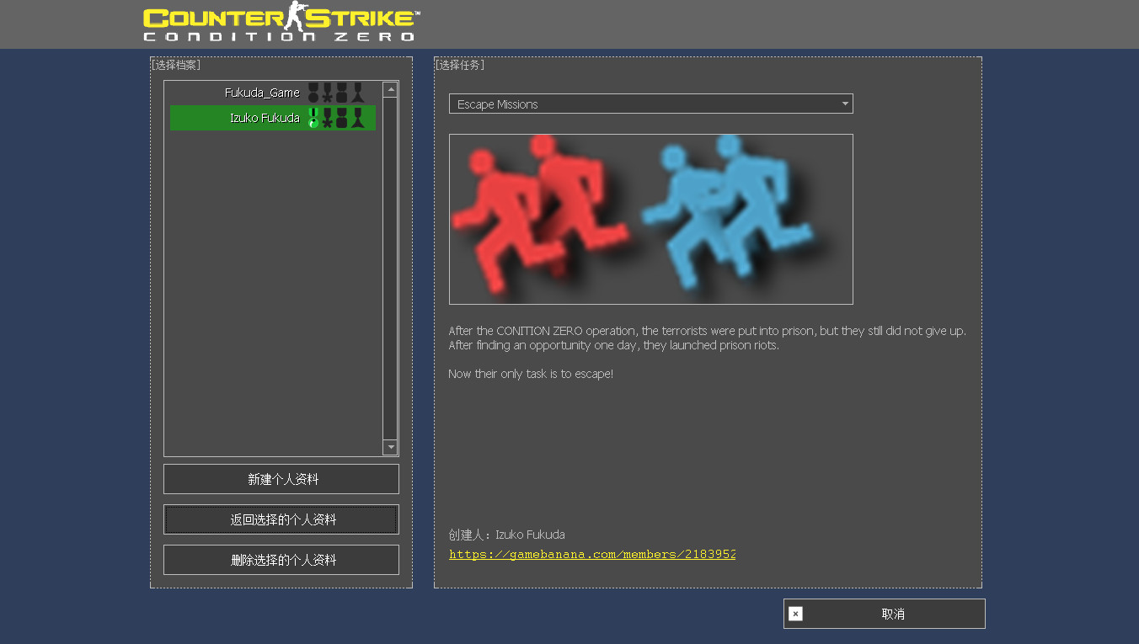Click the scroll-up arrow above the profile scrollbar
This screenshot has width=1139, height=644.
(x=390, y=89)
